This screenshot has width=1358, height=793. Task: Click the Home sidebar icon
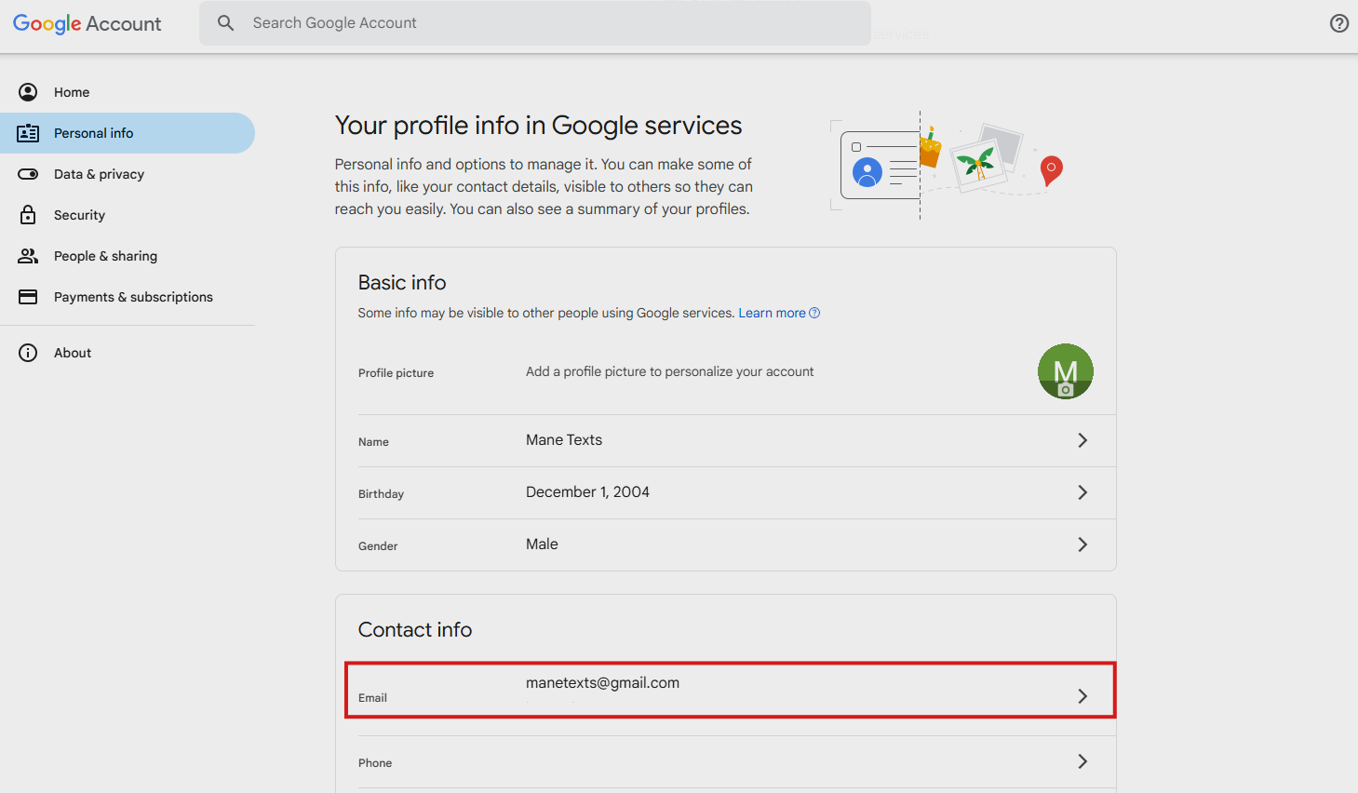click(28, 92)
